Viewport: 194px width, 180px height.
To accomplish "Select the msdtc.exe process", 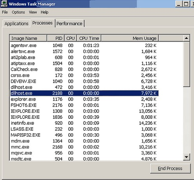I will pyautogui.click(x=84, y=158).
